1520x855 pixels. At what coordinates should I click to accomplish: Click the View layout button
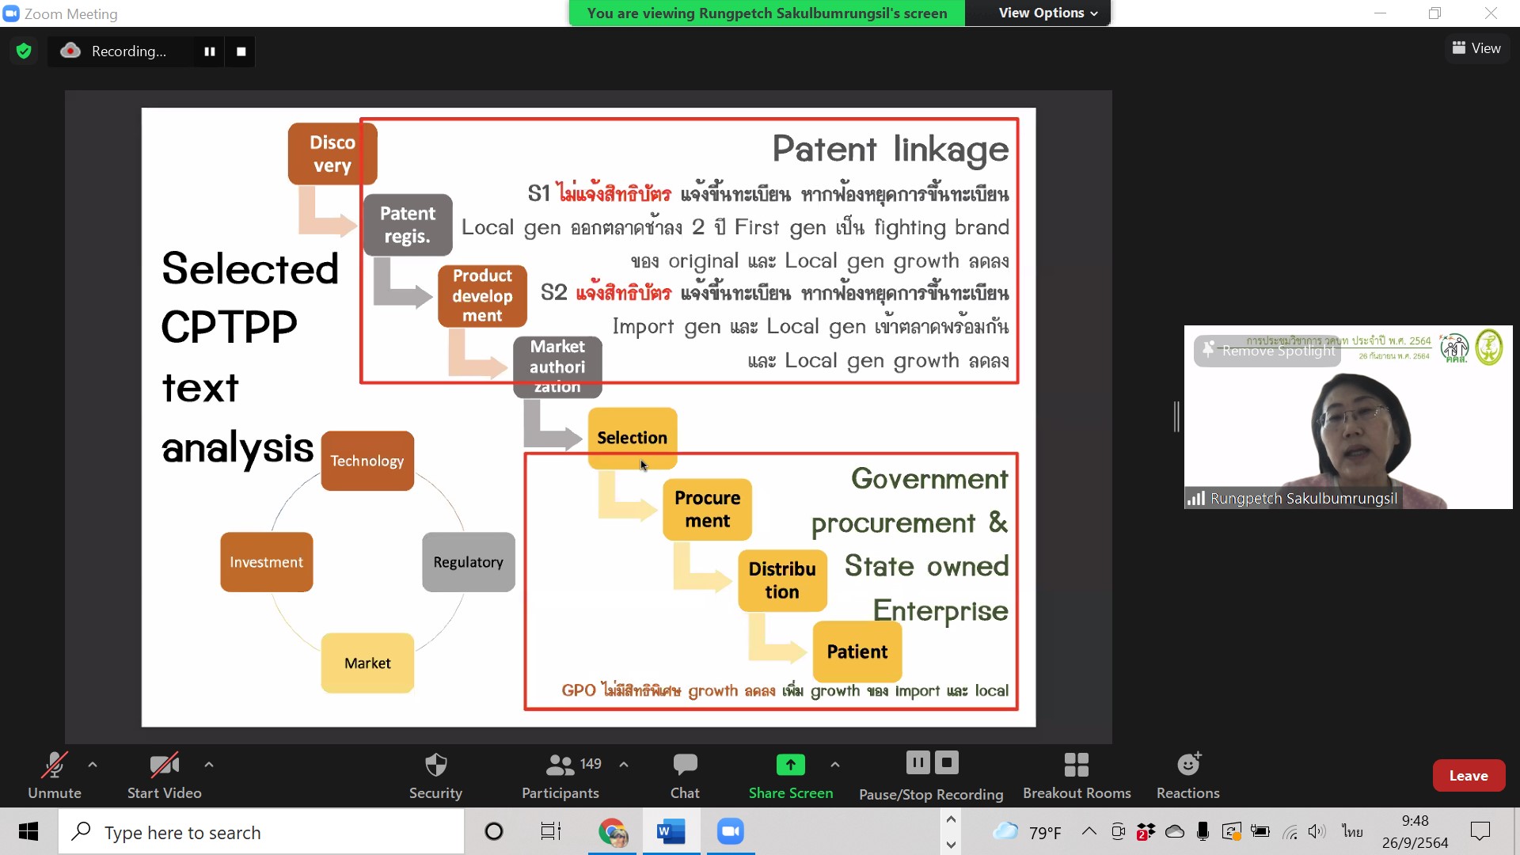1476,48
